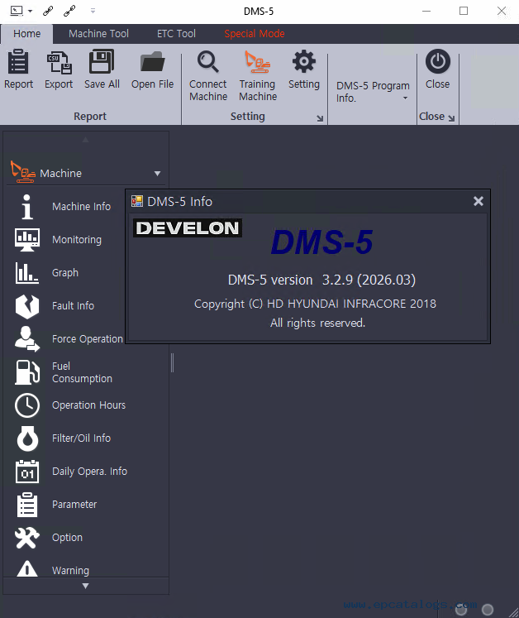Open the Graph bar-chart icon

pyautogui.click(x=26, y=273)
